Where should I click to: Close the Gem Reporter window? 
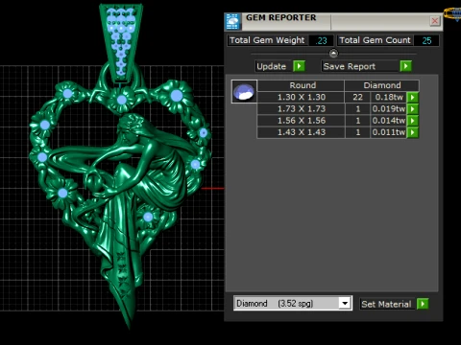[434, 21]
